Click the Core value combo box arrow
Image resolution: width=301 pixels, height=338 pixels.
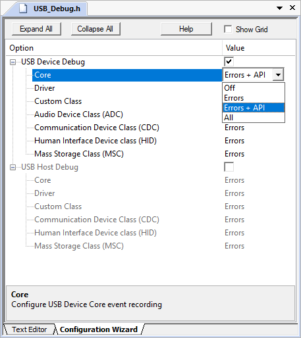pyautogui.click(x=278, y=75)
